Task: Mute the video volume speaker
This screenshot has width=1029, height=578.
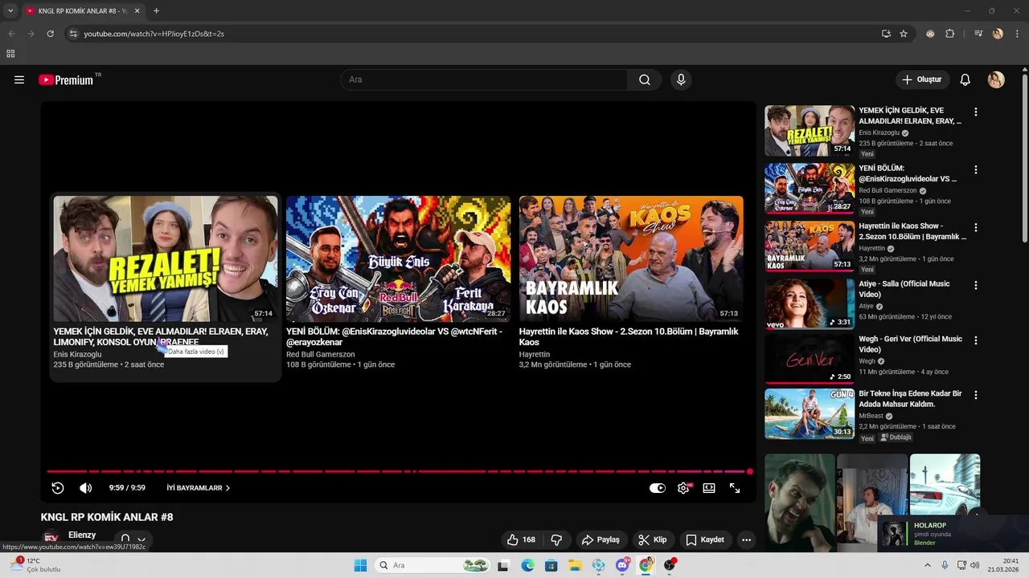Action: pyautogui.click(x=86, y=488)
